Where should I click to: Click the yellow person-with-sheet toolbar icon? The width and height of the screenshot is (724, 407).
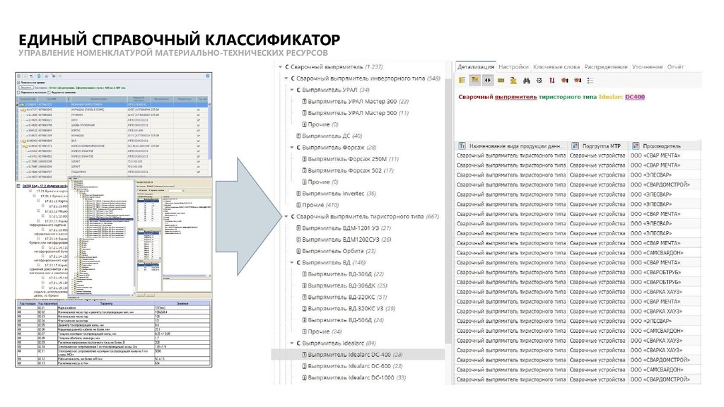[x=513, y=81]
